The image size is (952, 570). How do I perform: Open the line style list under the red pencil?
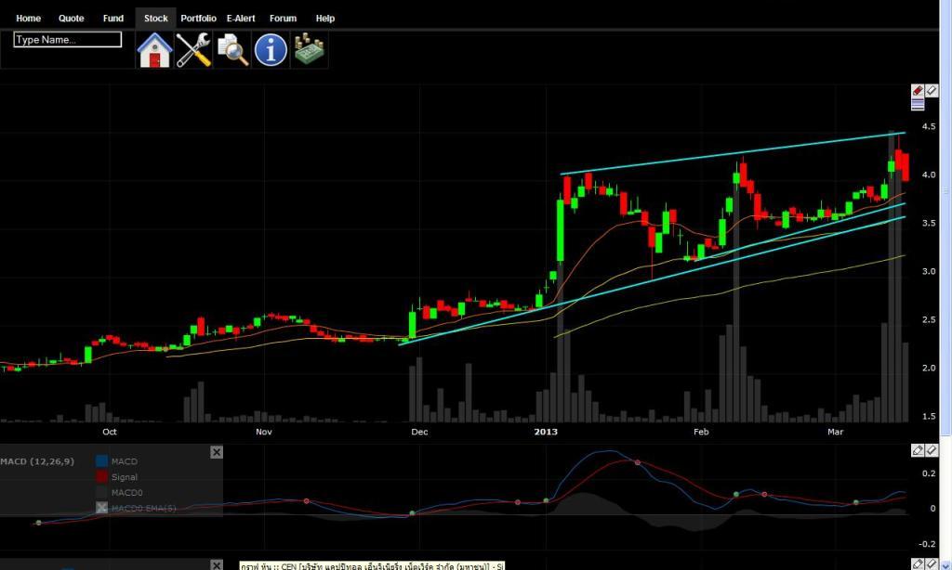point(918,104)
